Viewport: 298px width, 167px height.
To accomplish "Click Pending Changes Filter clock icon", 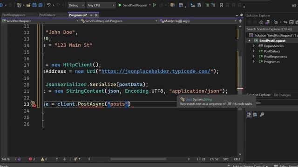I will pos(276,22).
